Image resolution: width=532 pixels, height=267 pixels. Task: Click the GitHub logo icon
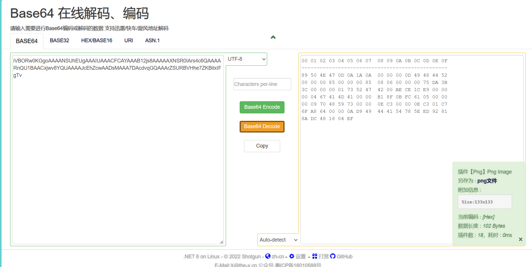pyautogui.click(x=333, y=256)
